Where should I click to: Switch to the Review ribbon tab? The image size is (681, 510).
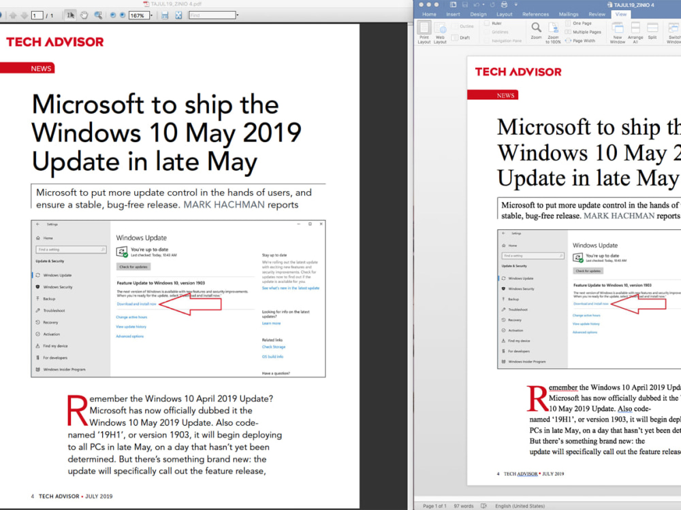tap(597, 14)
